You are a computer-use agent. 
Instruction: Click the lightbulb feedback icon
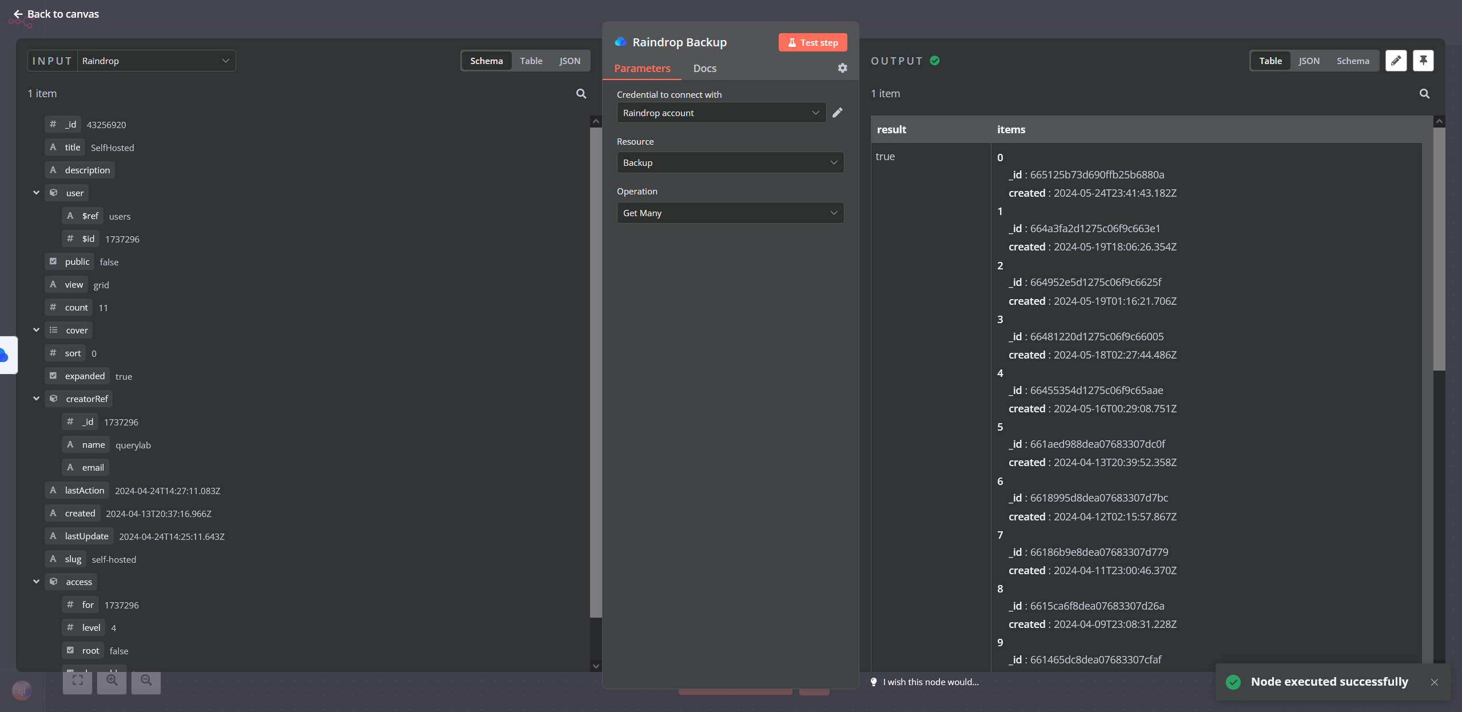(x=874, y=682)
